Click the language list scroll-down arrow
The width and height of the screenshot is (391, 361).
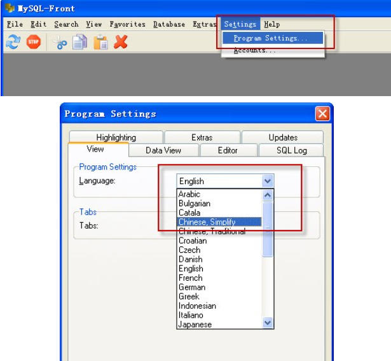268,323
